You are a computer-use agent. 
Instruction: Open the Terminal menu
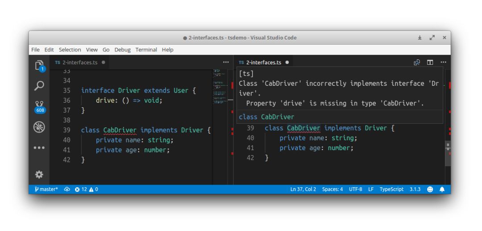(x=146, y=50)
